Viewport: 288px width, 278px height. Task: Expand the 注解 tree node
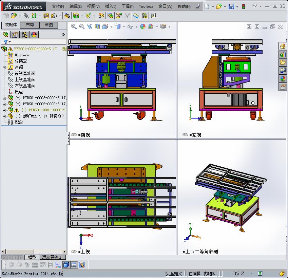point(4,68)
